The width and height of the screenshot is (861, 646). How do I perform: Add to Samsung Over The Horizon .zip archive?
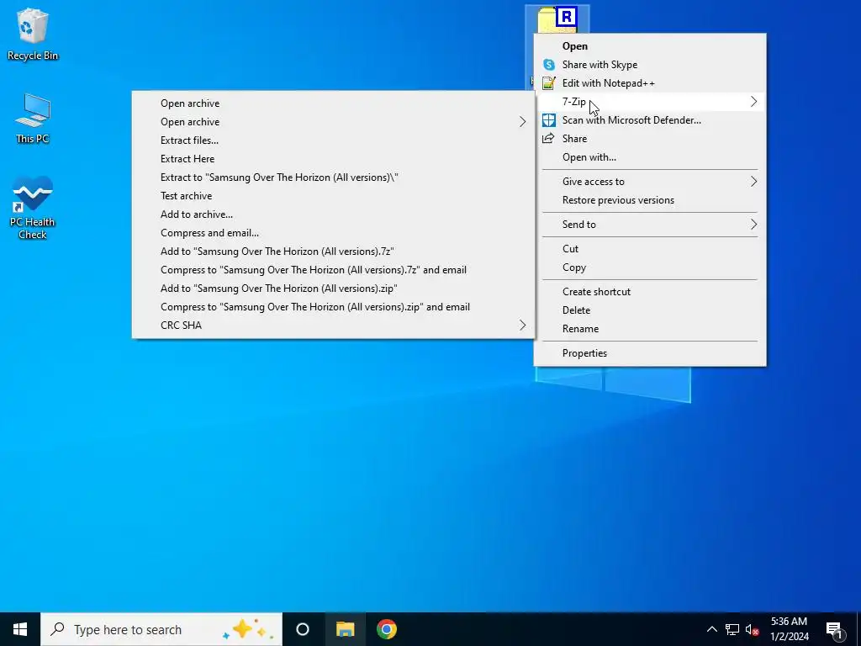tap(333, 289)
